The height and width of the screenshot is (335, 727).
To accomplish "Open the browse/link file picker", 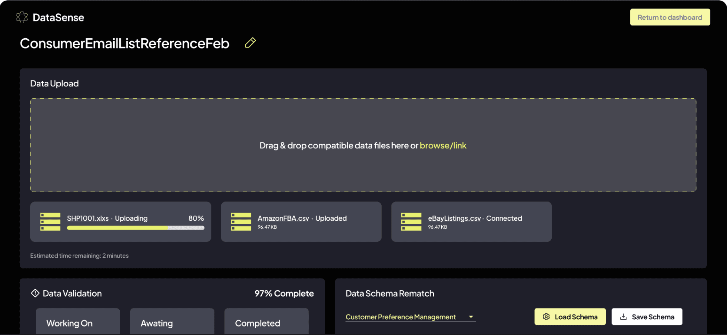I will 443,145.
